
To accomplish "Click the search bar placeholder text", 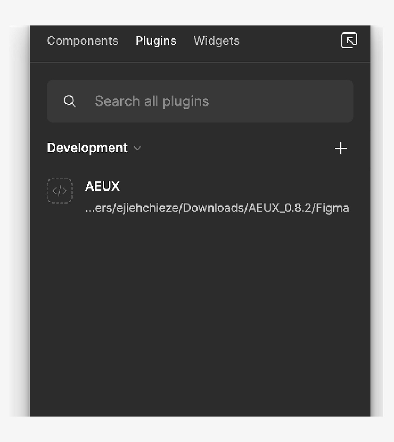I will [x=152, y=101].
